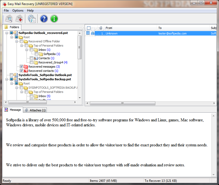219x185 pixels.
Task: Collapse the SYSINFOTOOLS_SOFTPEDIA BACKUP node
Action: pos(17,88)
